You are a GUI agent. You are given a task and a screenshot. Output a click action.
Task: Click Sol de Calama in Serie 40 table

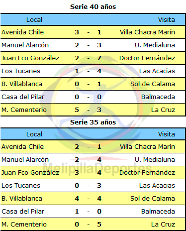pyautogui.click(x=153, y=84)
